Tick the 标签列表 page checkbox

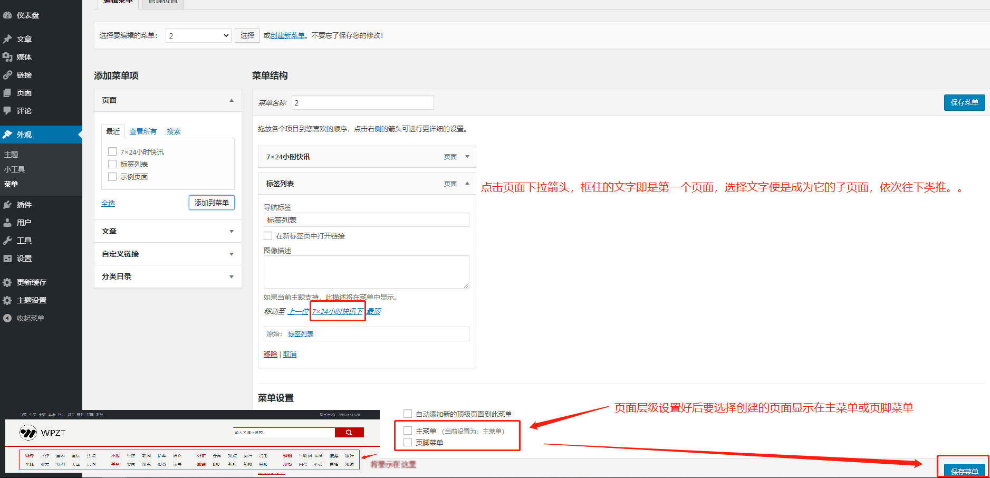point(112,164)
